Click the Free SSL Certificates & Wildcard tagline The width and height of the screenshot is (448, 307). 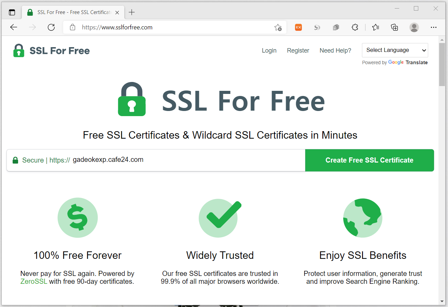(220, 135)
